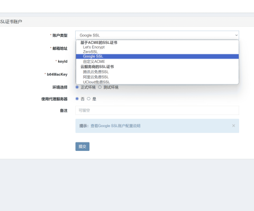Click the 基于ACME的SSL证书 group header
The height and width of the screenshot is (211, 254).
click(x=99, y=43)
